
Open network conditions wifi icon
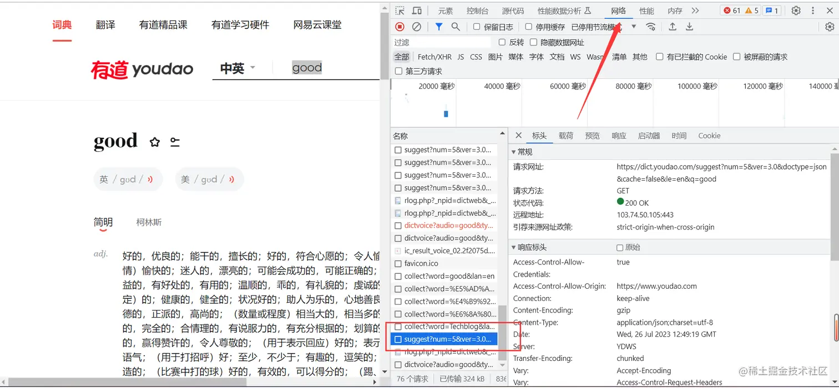pyautogui.click(x=651, y=27)
